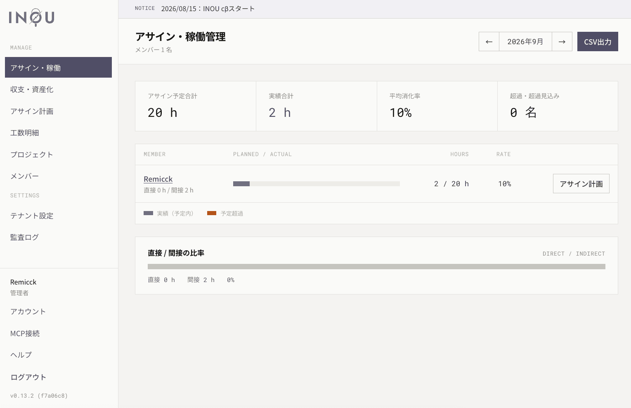Click the メンバー 1 名 subtitle
Screen dimensions: 631x408
point(154,50)
